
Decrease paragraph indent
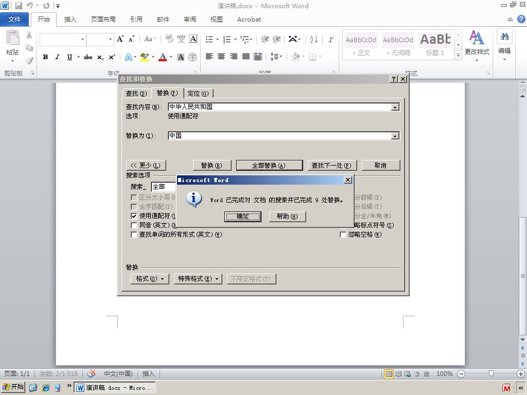[x=265, y=39]
